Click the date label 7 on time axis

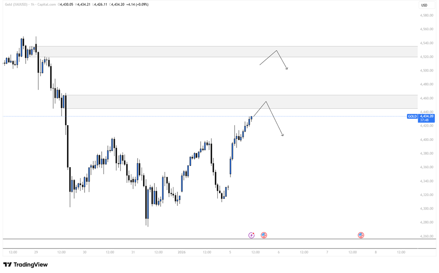click(327, 252)
